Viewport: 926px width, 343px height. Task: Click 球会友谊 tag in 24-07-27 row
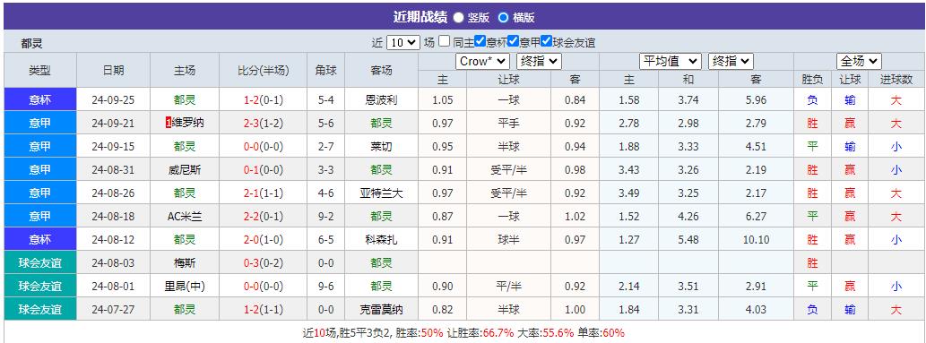[x=40, y=309]
